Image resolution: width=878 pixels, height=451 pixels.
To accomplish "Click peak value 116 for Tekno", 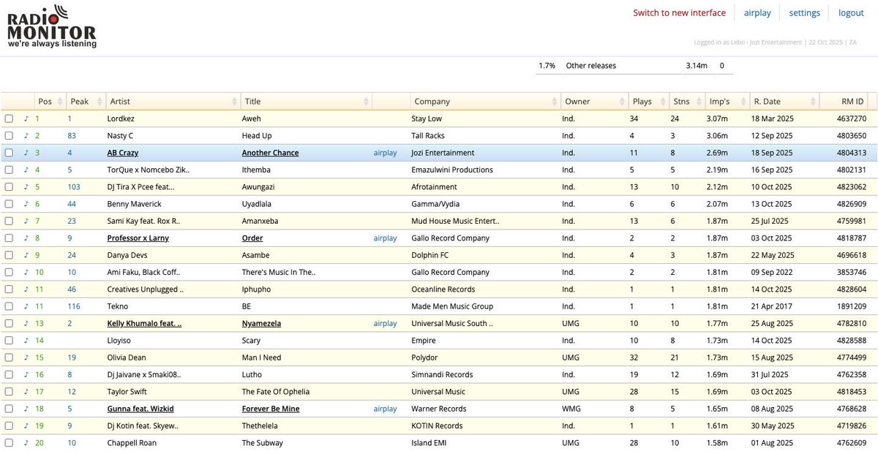I will click(x=74, y=306).
